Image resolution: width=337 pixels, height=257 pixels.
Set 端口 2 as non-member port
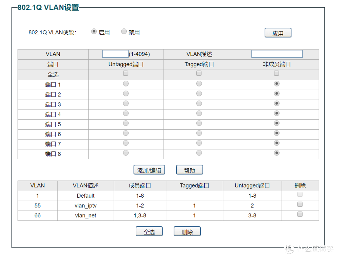click(x=276, y=94)
